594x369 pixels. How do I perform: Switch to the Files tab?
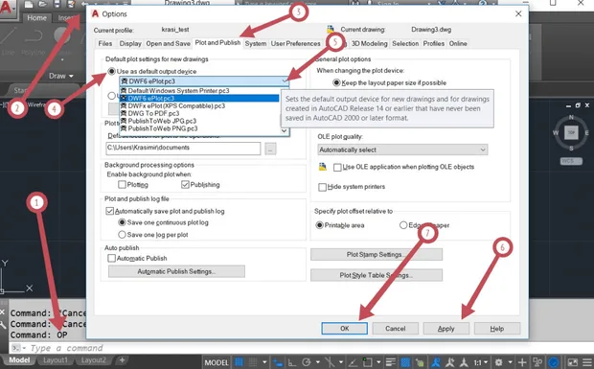105,43
